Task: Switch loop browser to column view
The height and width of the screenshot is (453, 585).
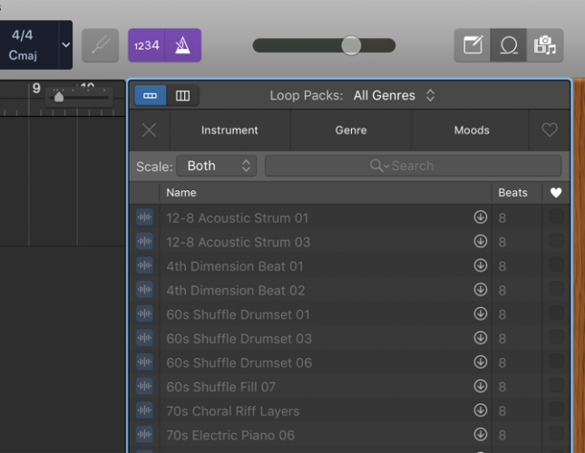Action: pos(182,95)
